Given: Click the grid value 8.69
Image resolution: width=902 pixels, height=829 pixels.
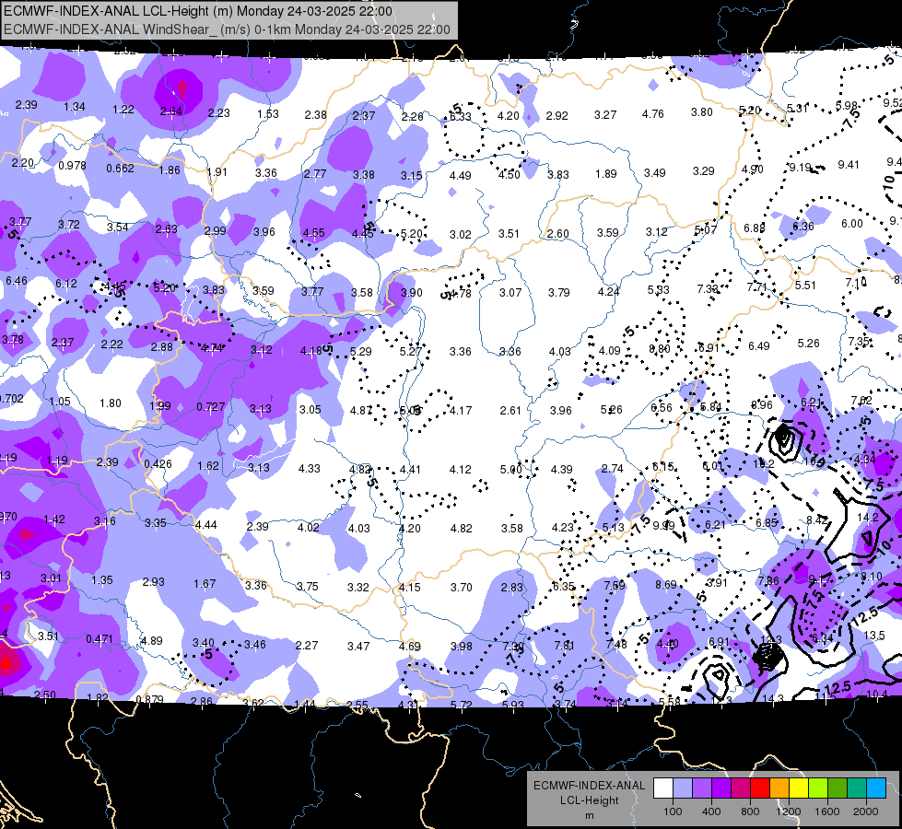Looking at the screenshot, I should pyautogui.click(x=666, y=585).
